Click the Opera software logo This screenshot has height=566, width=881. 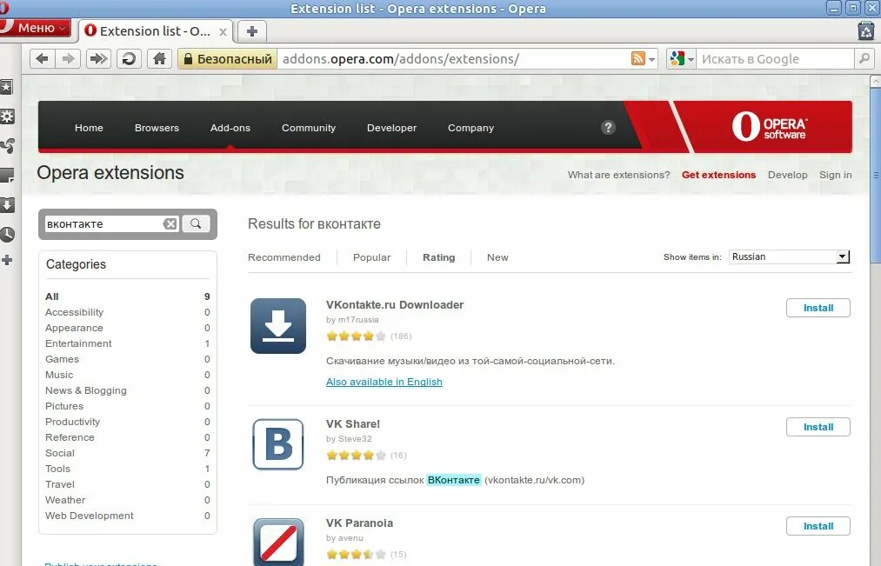click(x=769, y=126)
